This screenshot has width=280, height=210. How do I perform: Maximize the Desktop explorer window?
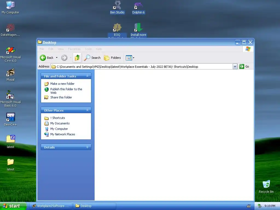244,42
